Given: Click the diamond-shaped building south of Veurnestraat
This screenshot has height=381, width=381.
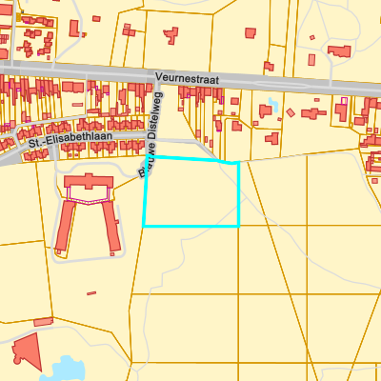Looking at the screenshot, I should 291,112.
